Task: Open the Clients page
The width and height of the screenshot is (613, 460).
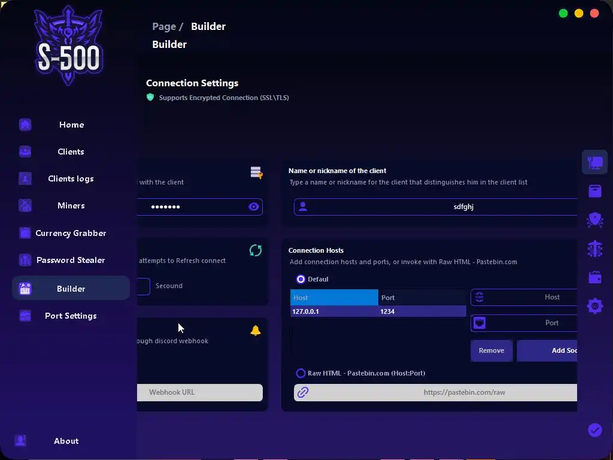Action: tap(71, 152)
